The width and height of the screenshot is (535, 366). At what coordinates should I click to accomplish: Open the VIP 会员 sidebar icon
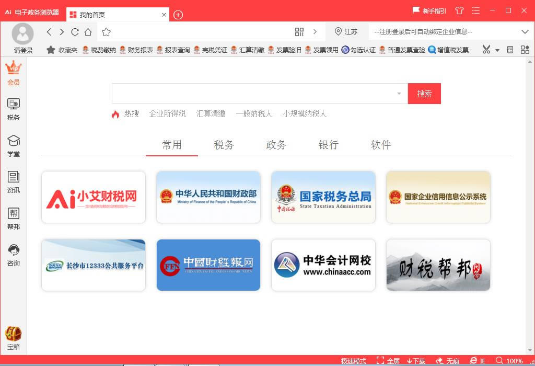[x=13, y=73]
